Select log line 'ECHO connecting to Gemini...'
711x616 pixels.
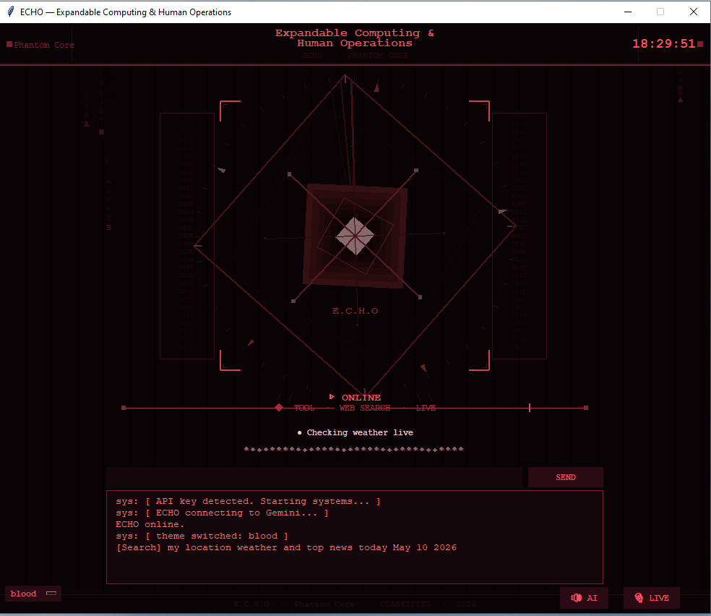pyautogui.click(x=223, y=513)
